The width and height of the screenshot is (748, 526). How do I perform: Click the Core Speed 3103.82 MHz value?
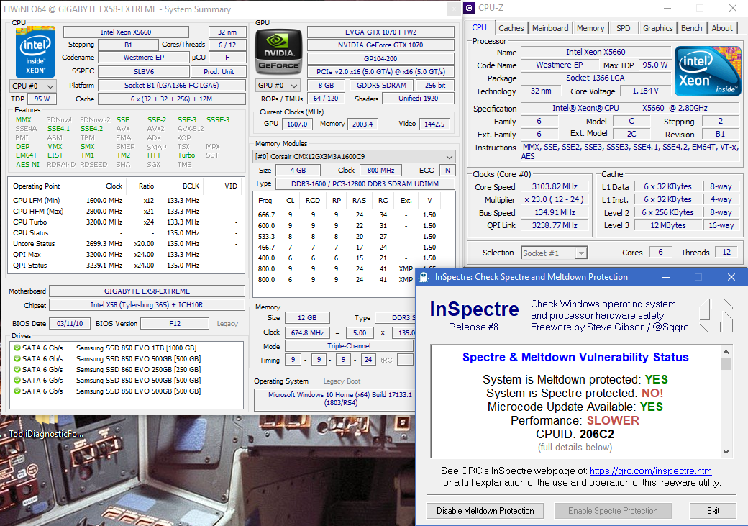point(555,186)
